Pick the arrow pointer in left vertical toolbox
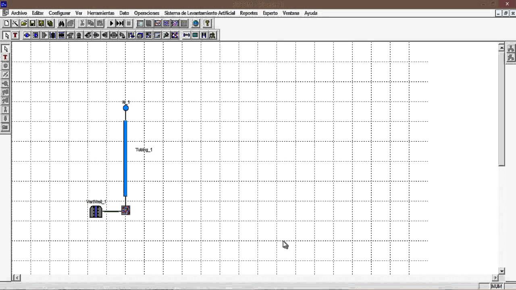This screenshot has height=290, width=516. point(5,49)
